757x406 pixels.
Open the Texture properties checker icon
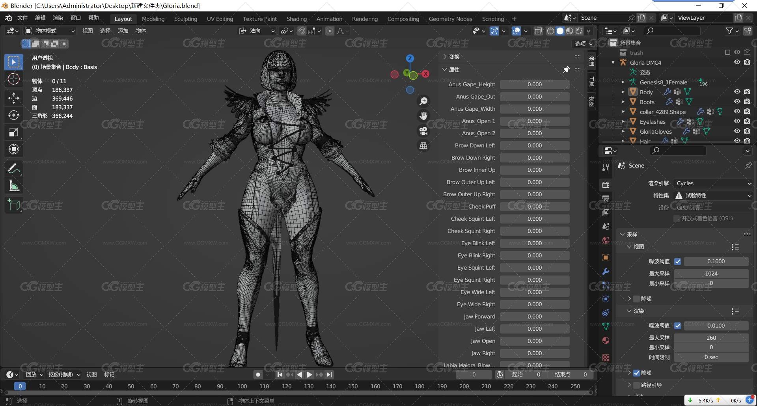click(x=606, y=358)
